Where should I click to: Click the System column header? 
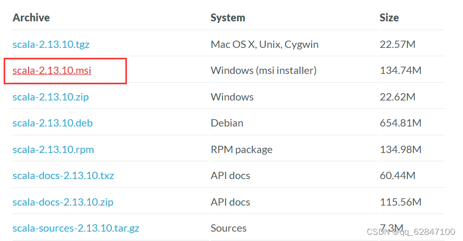(x=228, y=18)
